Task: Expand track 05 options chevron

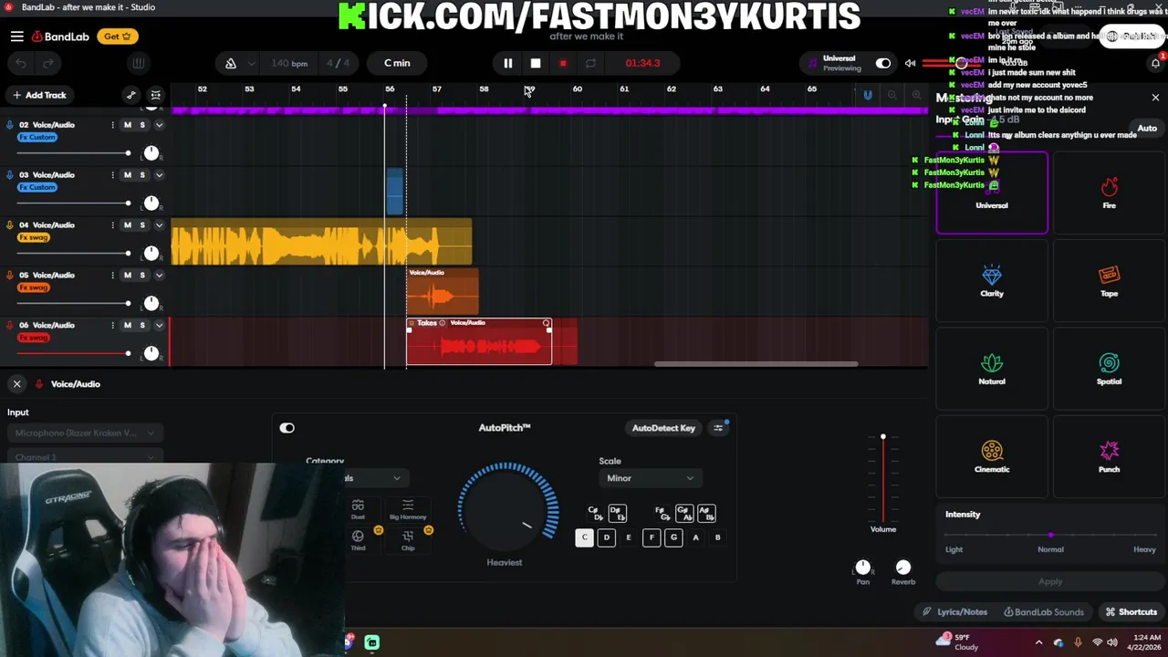Action: click(x=159, y=276)
